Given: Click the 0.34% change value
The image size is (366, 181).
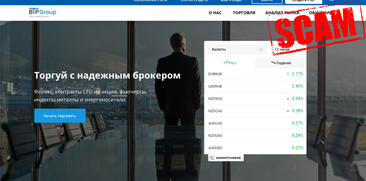Looking at the screenshot, I should 297,99.
